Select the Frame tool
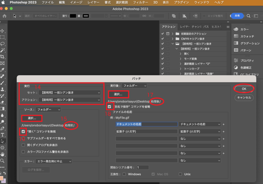Viewport: 263px width, 184px height. pos(2,63)
